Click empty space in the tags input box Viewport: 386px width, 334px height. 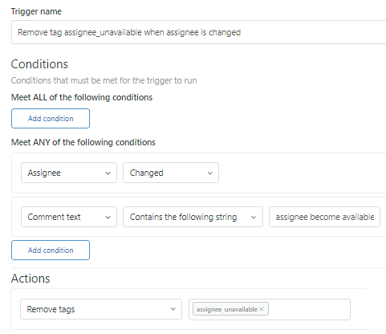(309, 309)
